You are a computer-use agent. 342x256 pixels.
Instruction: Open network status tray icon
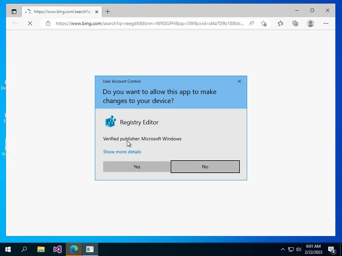[x=291, y=249]
